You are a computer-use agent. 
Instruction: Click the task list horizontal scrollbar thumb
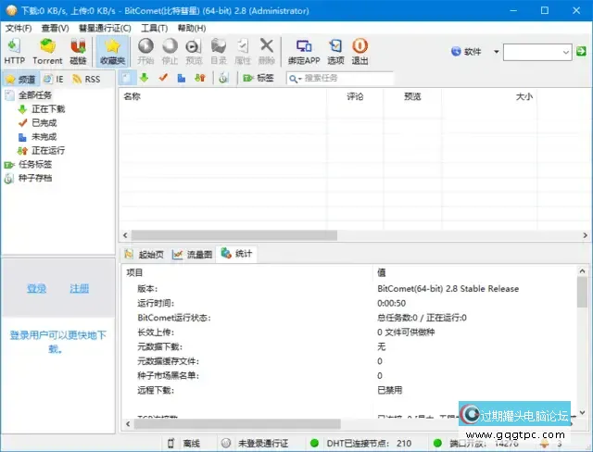[234, 235]
